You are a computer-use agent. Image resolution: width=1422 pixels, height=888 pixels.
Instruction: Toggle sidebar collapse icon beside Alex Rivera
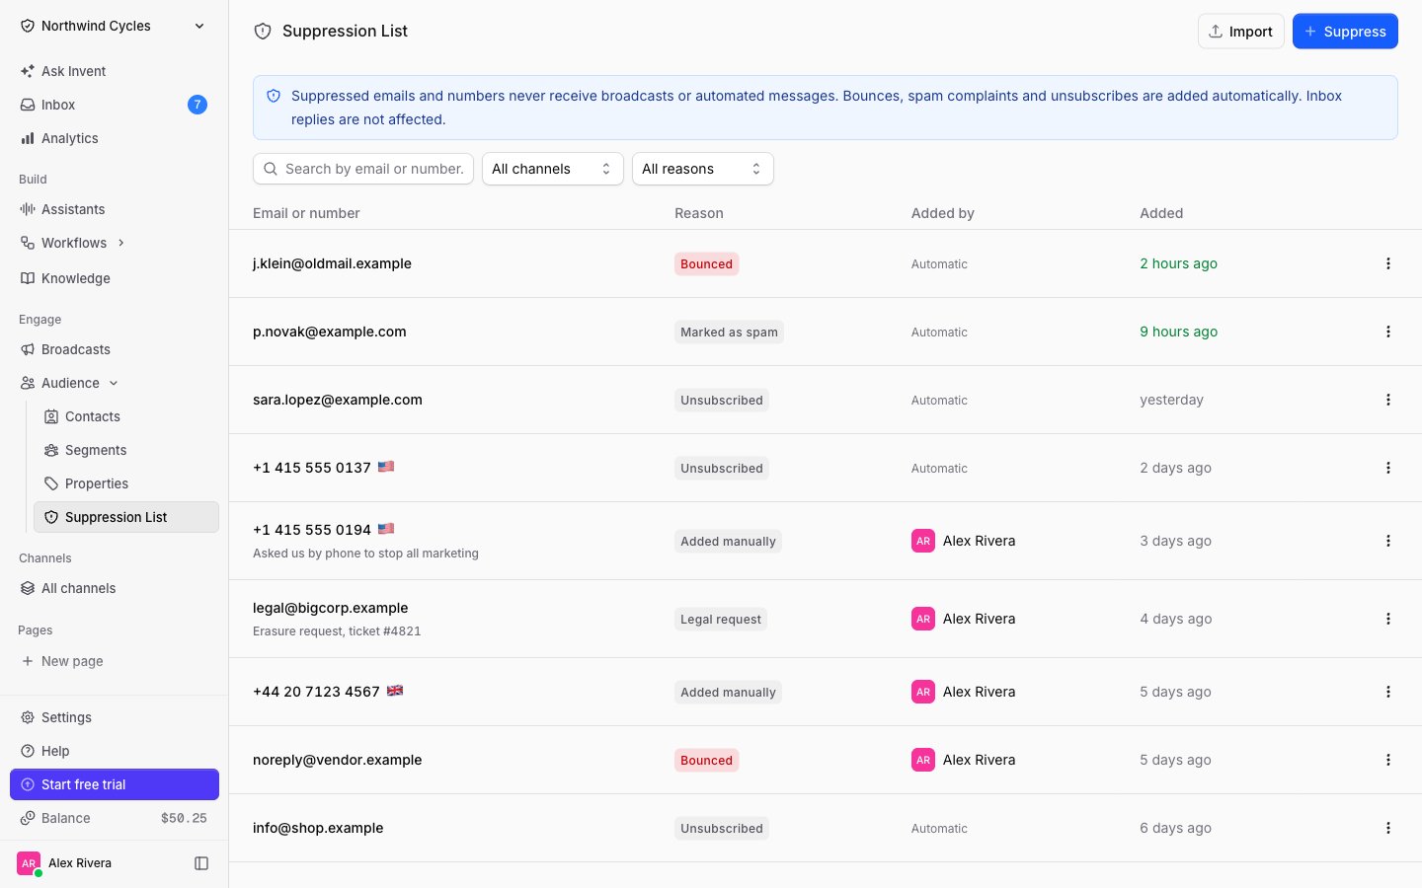[201, 863]
